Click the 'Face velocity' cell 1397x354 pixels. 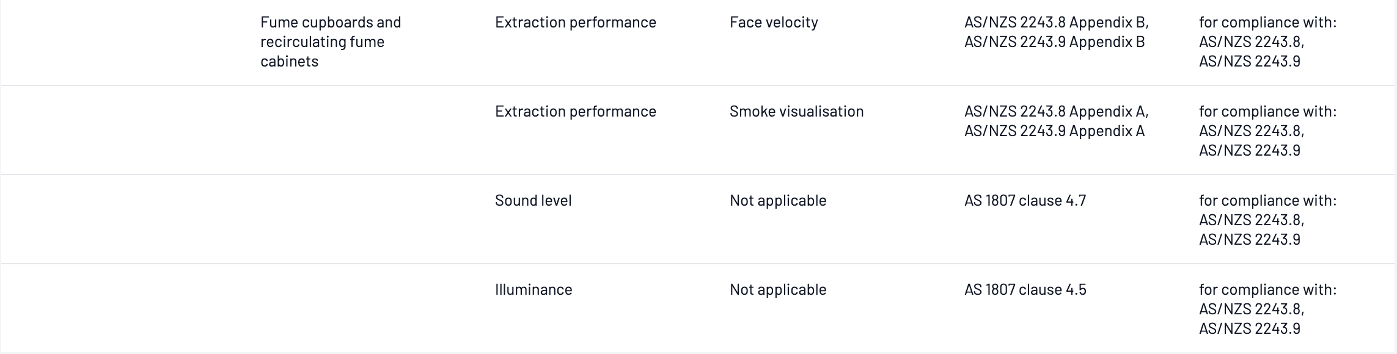(x=773, y=22)
